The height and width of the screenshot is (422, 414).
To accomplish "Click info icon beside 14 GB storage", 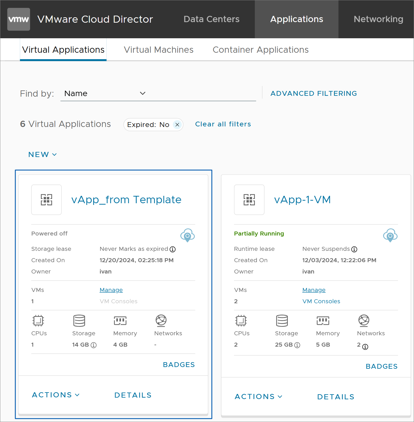I will coord(94,345).
